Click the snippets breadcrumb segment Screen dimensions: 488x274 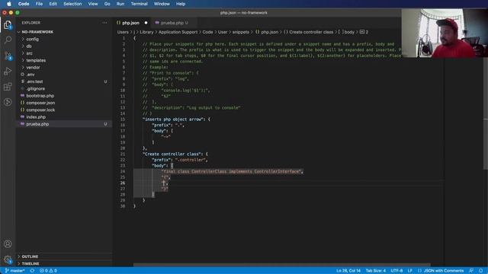(241, 32)
